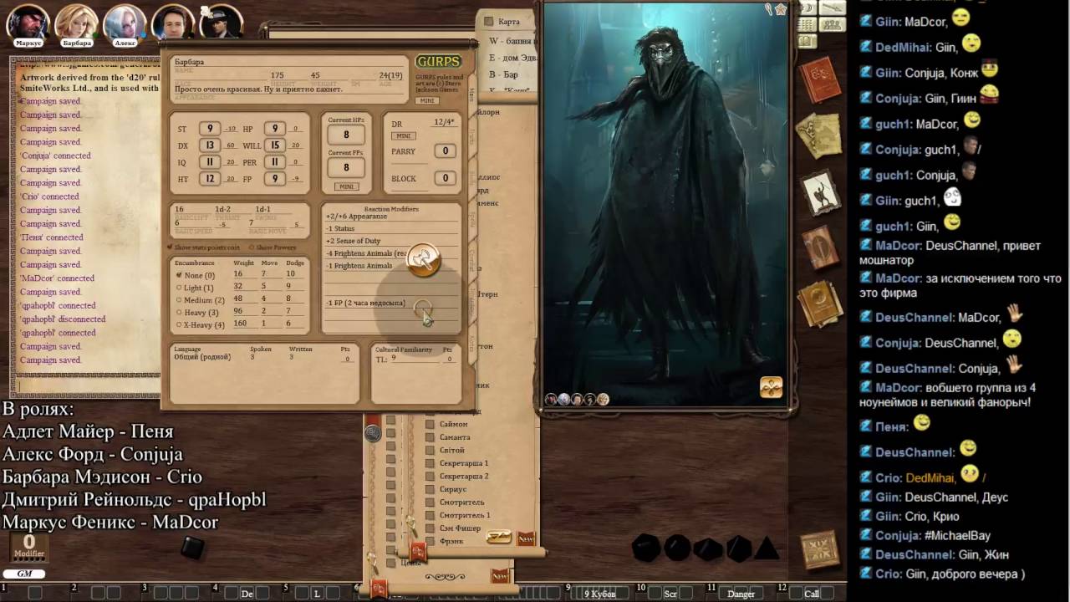The height and width of the screenshot is (602, 1070).
Task: Click the gold edit button near Фрэнк
Action: pyautogui.click(x=499, y=537)
